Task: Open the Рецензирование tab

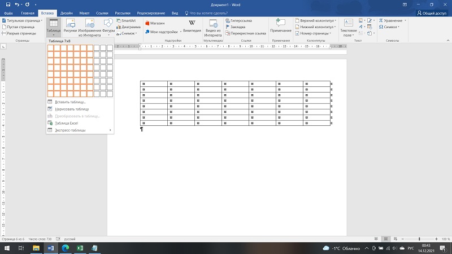Action: coord(152,12)
